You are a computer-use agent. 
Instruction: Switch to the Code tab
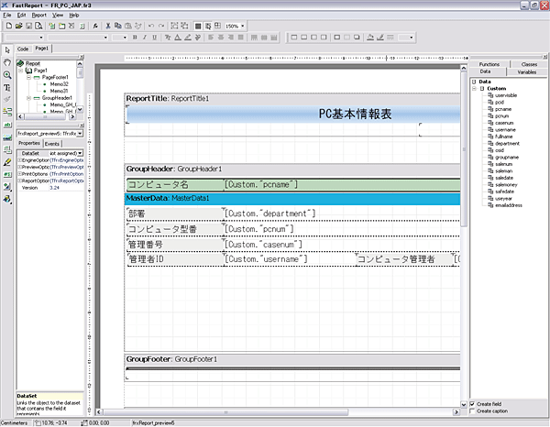click(x=23, y=47)
